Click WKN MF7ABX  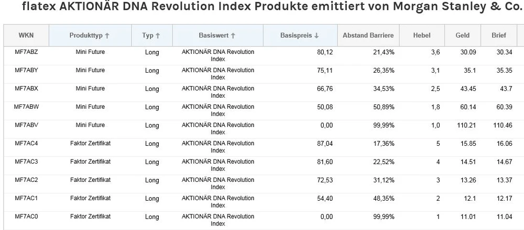(x=26, y=88)
